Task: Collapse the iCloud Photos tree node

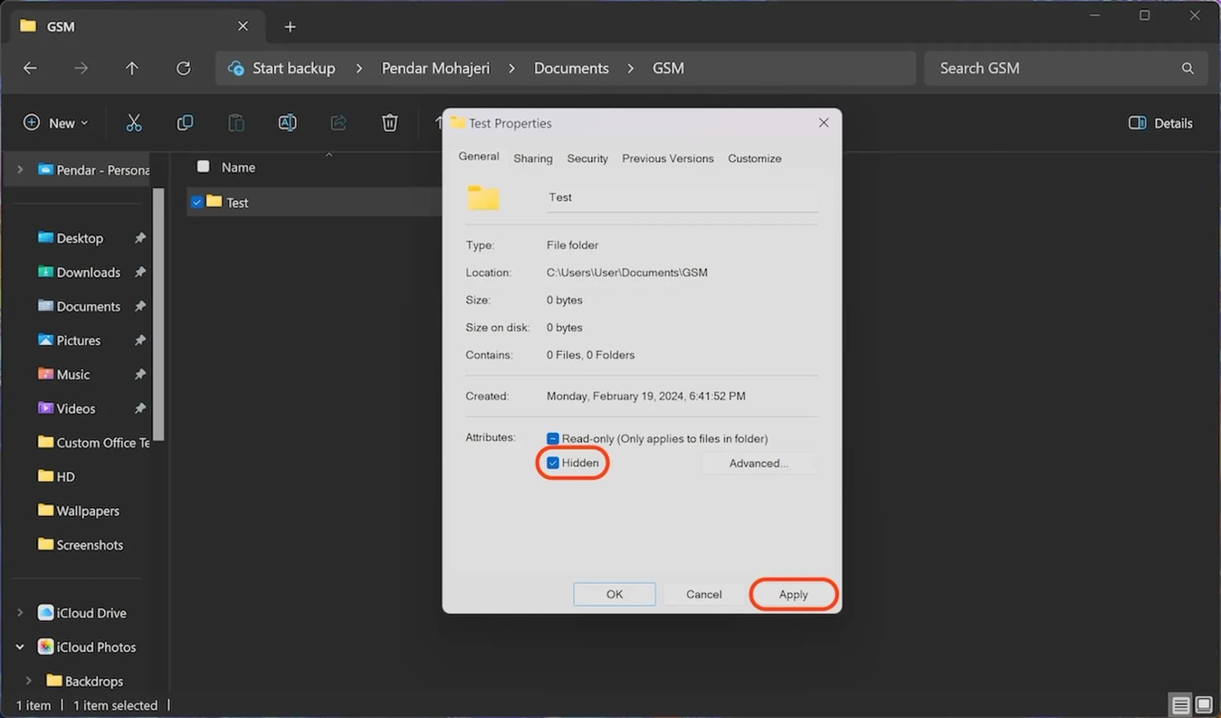Action: 20,647
